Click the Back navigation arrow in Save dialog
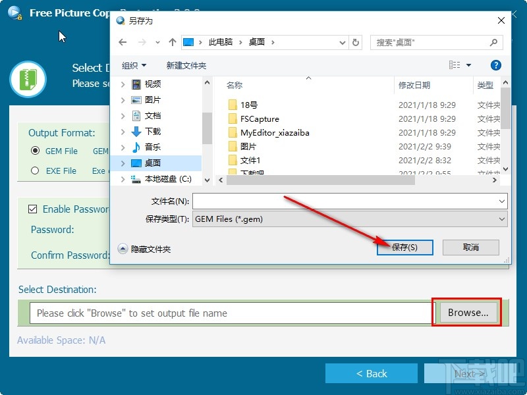 point(123,42)
